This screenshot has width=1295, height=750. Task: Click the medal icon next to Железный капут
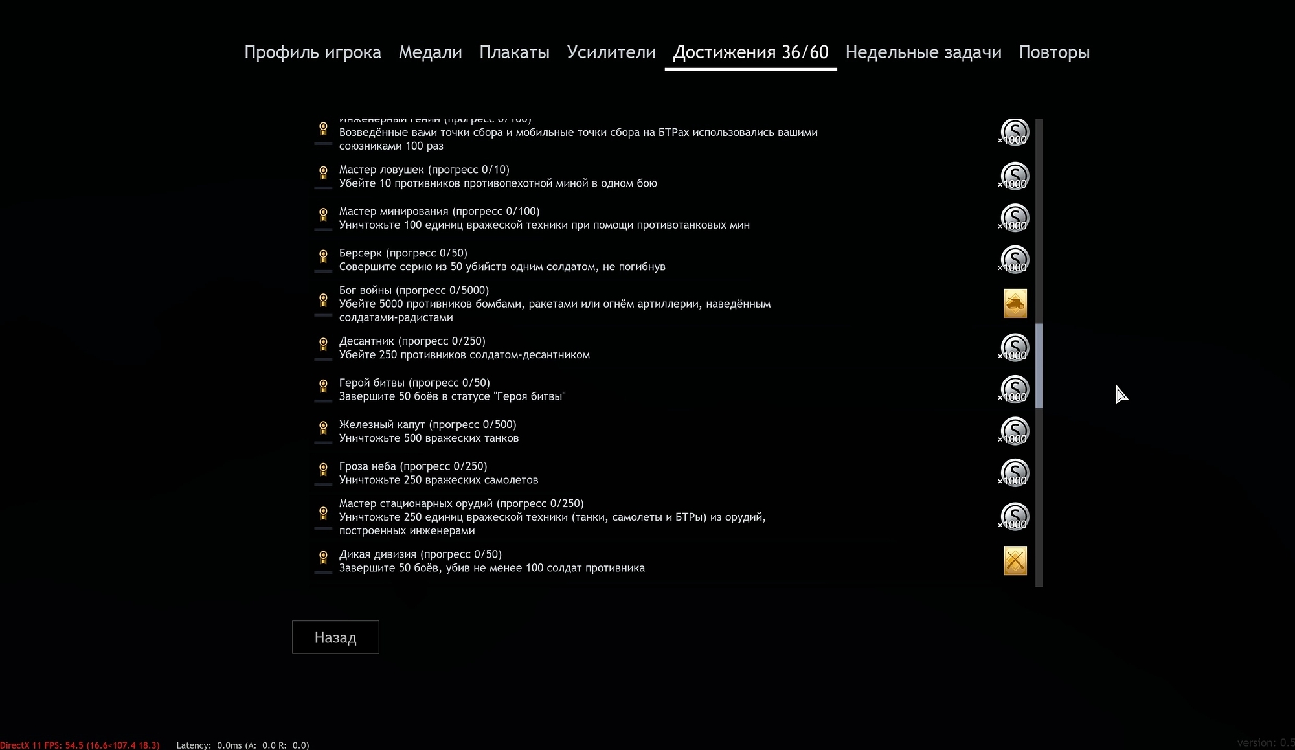(323, 427)
